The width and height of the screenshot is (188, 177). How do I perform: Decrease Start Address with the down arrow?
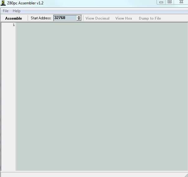pos(79,19)
